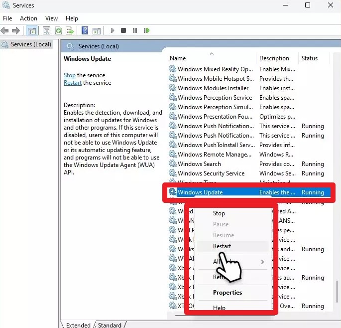Go forward with the toolbar forward arrow
This screenshot has width=341, height=328.
click(x=15, y=30)
